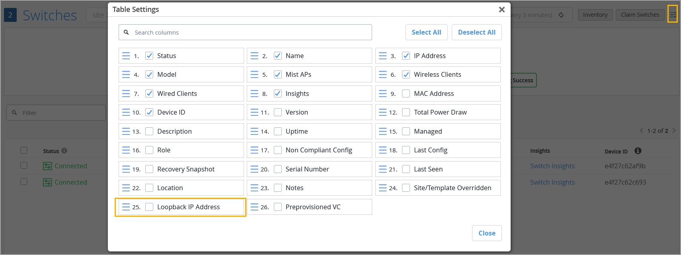The height and width of the screenshot is (255, 681).
Task: Click the info icon beside Device ID header
Action: click(x=638, y=151)
